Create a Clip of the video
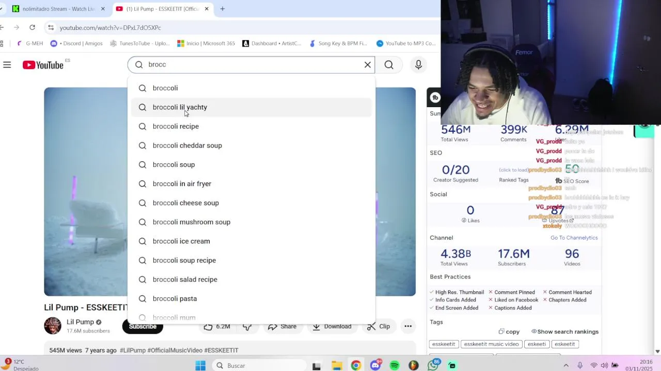The image size is (661, 371). click(x=379, y=326)
